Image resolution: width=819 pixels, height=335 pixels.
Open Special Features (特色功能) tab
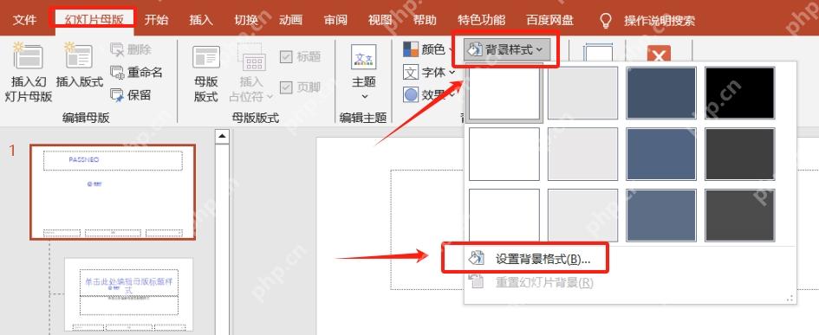tap(481, 20)
